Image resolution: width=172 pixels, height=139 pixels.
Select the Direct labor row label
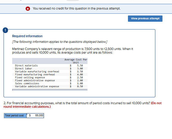(x=24, y=68)
